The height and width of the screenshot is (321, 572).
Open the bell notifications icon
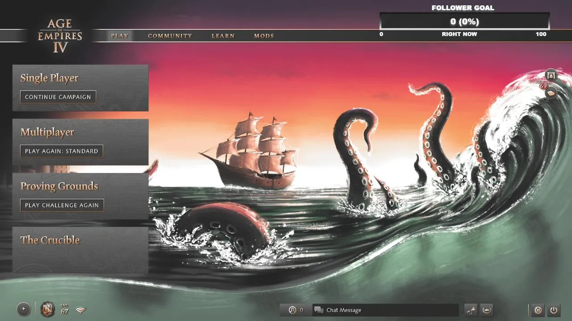[551, 75]
